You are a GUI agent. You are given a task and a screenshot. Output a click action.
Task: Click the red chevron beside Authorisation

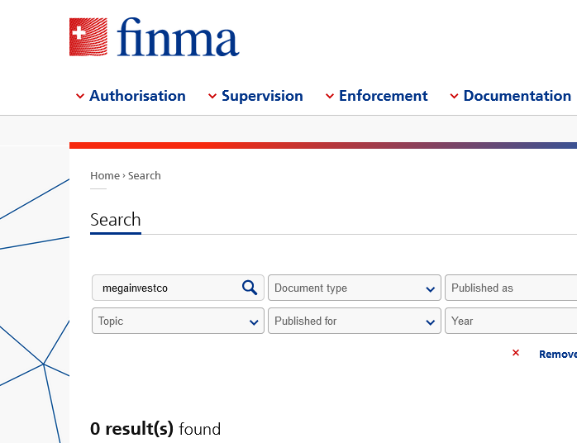click(80, 96)
